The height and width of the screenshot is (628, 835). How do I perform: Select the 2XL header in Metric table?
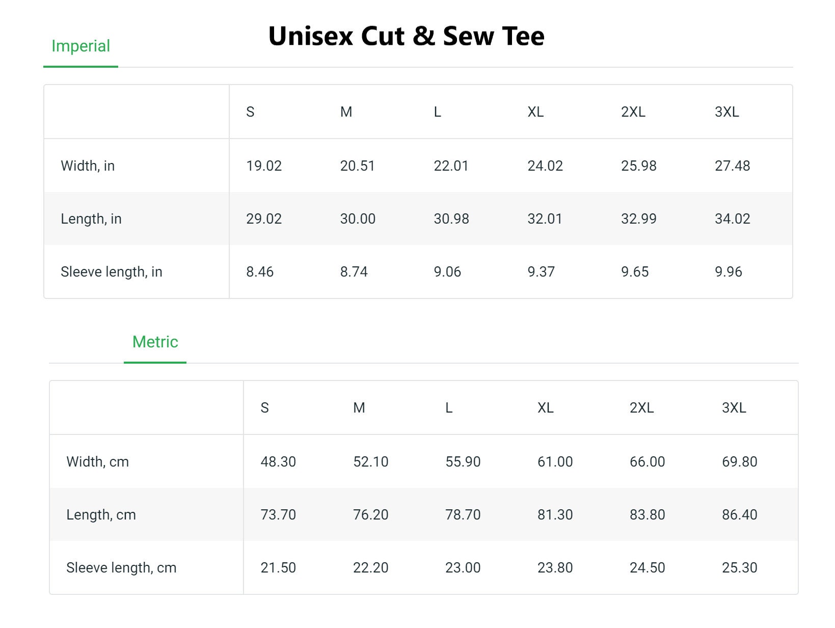(641, 408)
